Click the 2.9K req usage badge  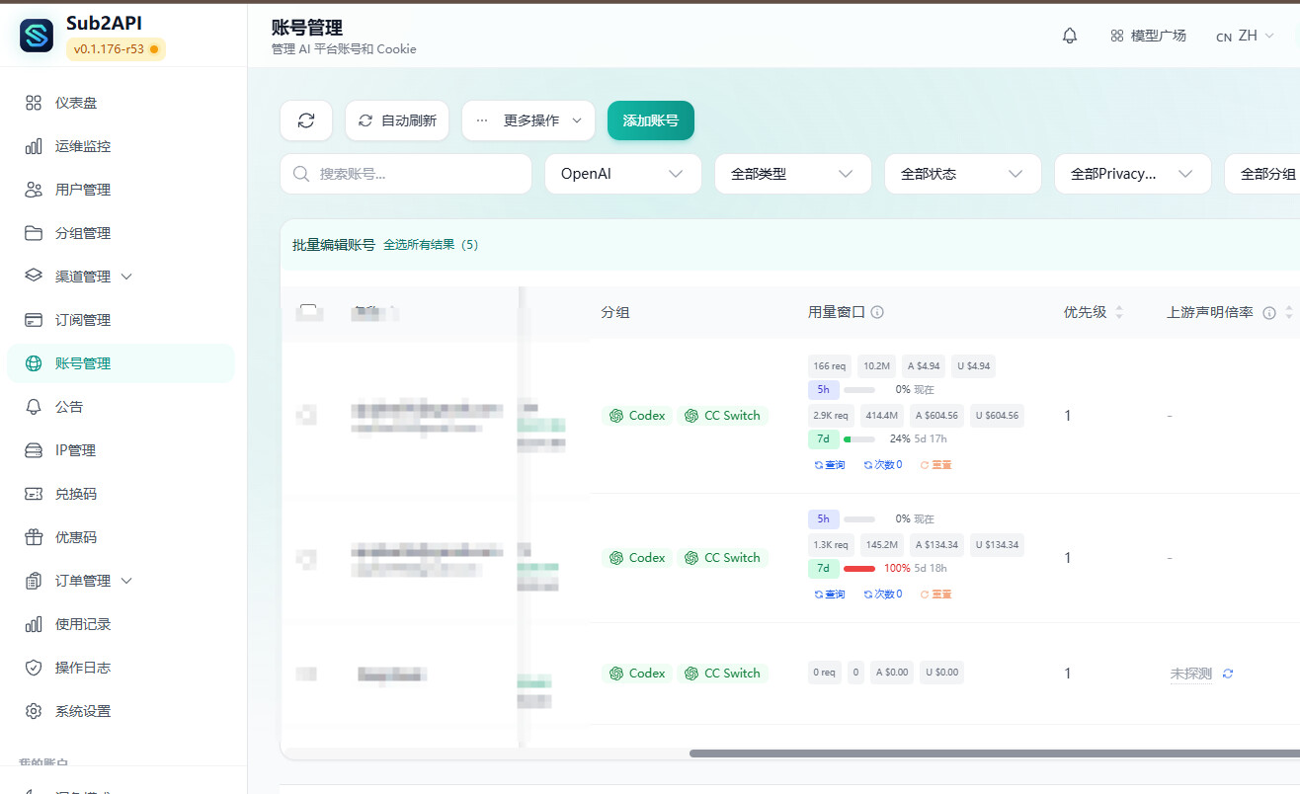click(831, 416)
